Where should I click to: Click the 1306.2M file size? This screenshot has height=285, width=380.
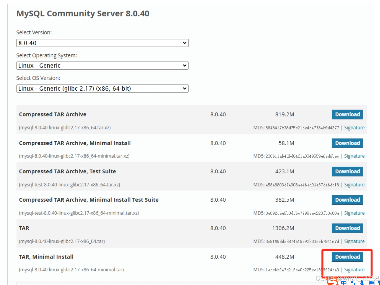[x=283, y=228]
